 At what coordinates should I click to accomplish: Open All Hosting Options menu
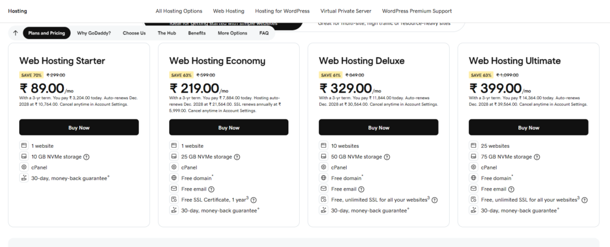(179, 11)
